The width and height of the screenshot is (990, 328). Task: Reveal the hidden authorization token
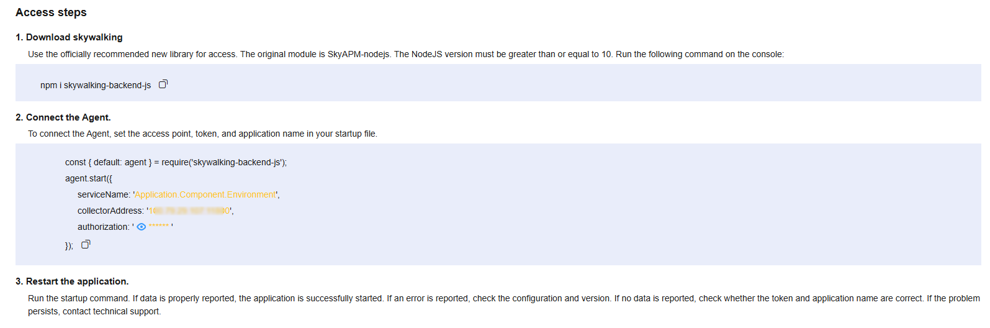(x=142, y=227)
